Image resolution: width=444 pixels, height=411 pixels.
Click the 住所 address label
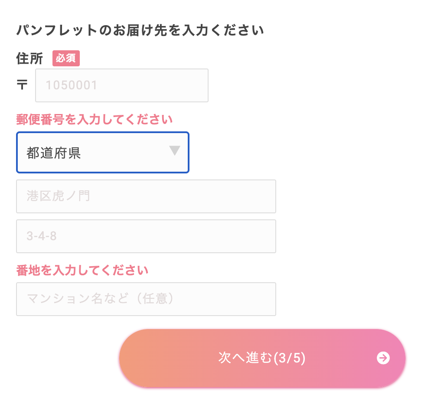pyautogui.click(x=29, y=59)
